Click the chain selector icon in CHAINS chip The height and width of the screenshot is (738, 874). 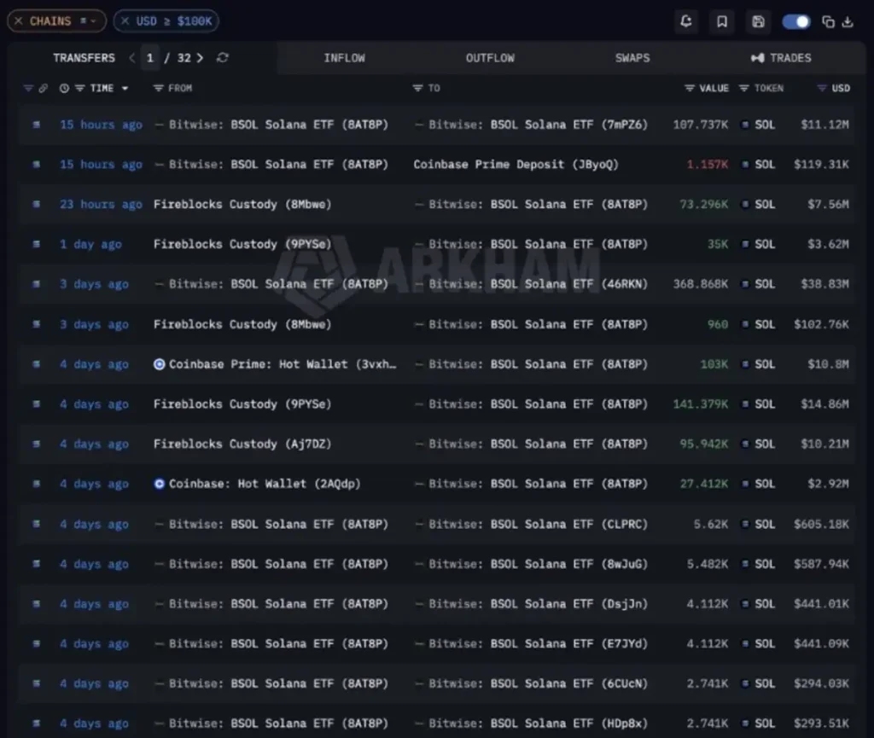83,21
